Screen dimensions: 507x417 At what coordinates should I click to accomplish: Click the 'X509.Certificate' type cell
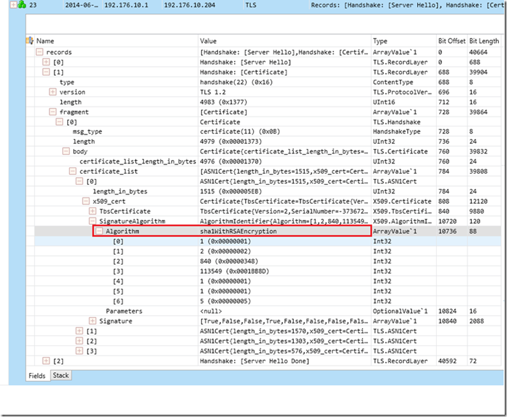402,201
